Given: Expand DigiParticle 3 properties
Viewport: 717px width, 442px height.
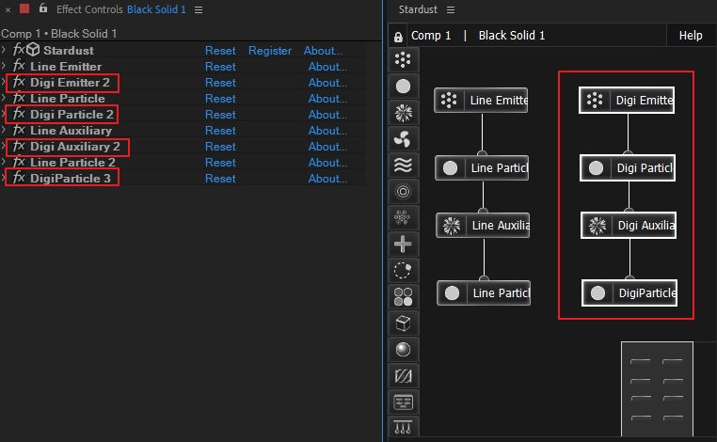Looking at the screenshot, I should pos(4,178).
